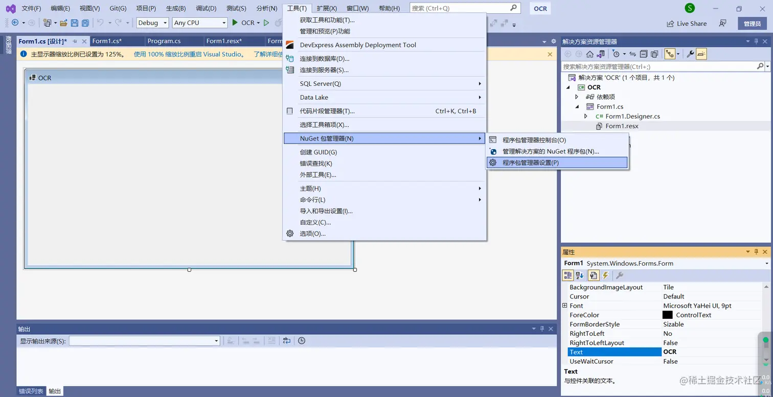Select Form1.resx in Solution Explorer
Viewport: 773px width, 397px height.
[x=622, y=126]
